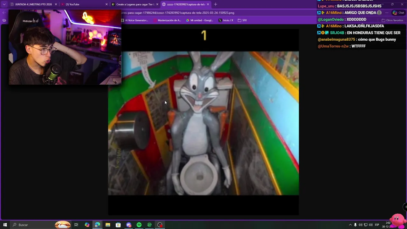Screen dimensions: 407x229
Task: Open Masterización de A... bookmark
Action: [x=167, y=20]
